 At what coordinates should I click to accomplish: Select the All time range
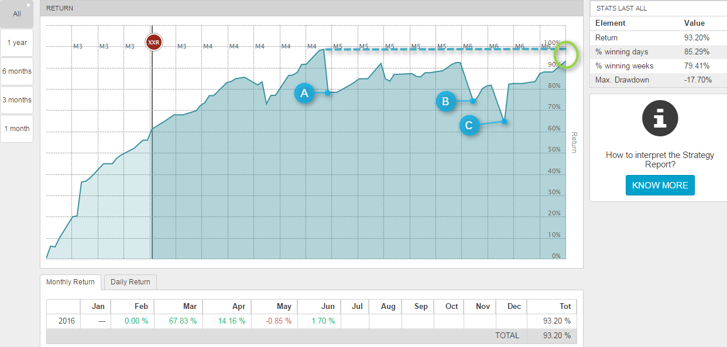[17, 14]
